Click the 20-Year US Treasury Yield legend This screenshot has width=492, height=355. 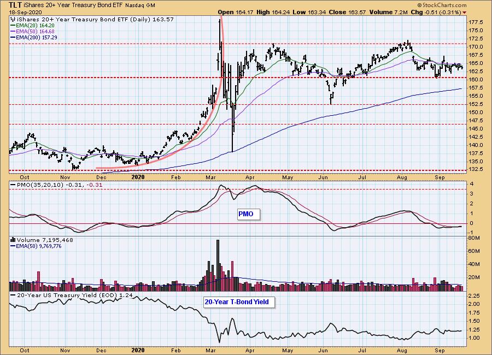point(72,295)
